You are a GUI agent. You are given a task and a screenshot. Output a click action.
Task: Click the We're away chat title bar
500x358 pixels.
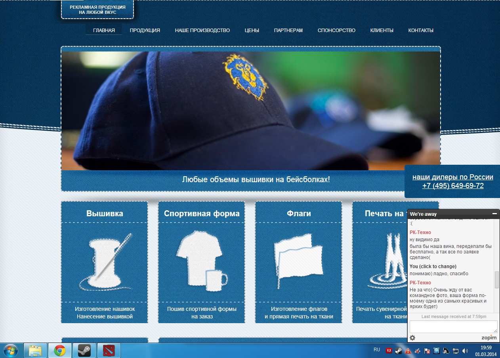pos(454,214)
